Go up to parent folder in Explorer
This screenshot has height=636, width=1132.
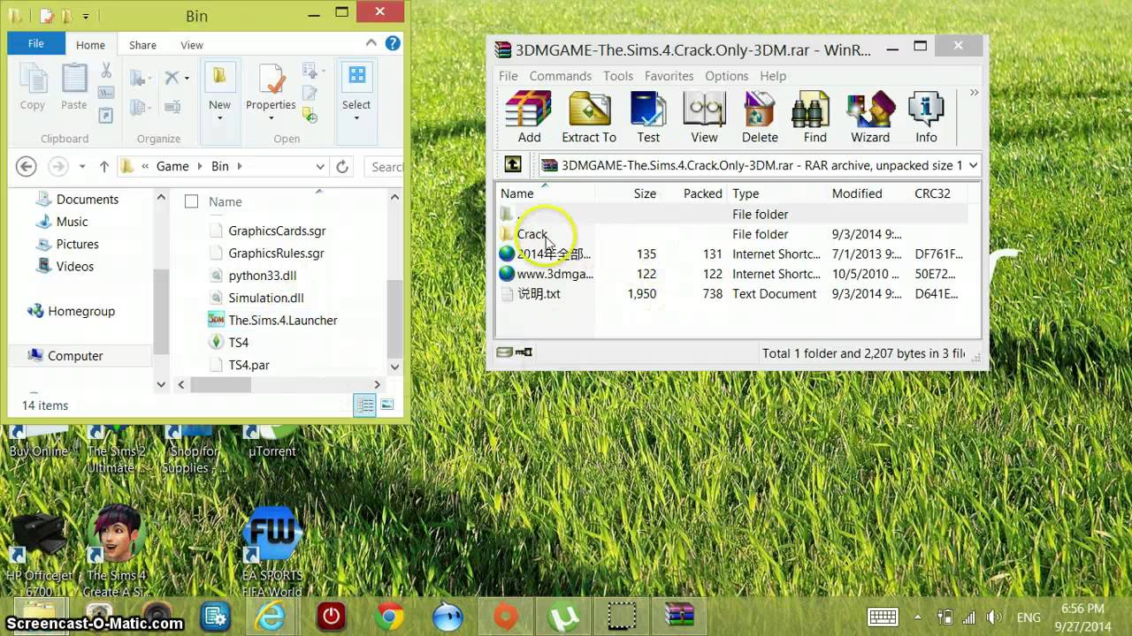coord(104,166)
